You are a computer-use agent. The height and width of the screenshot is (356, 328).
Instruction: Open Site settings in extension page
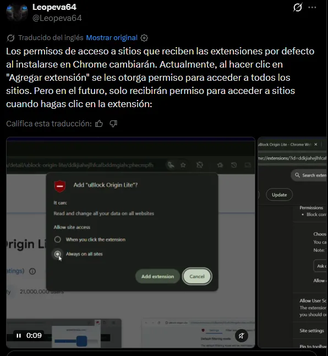point(311,331)
